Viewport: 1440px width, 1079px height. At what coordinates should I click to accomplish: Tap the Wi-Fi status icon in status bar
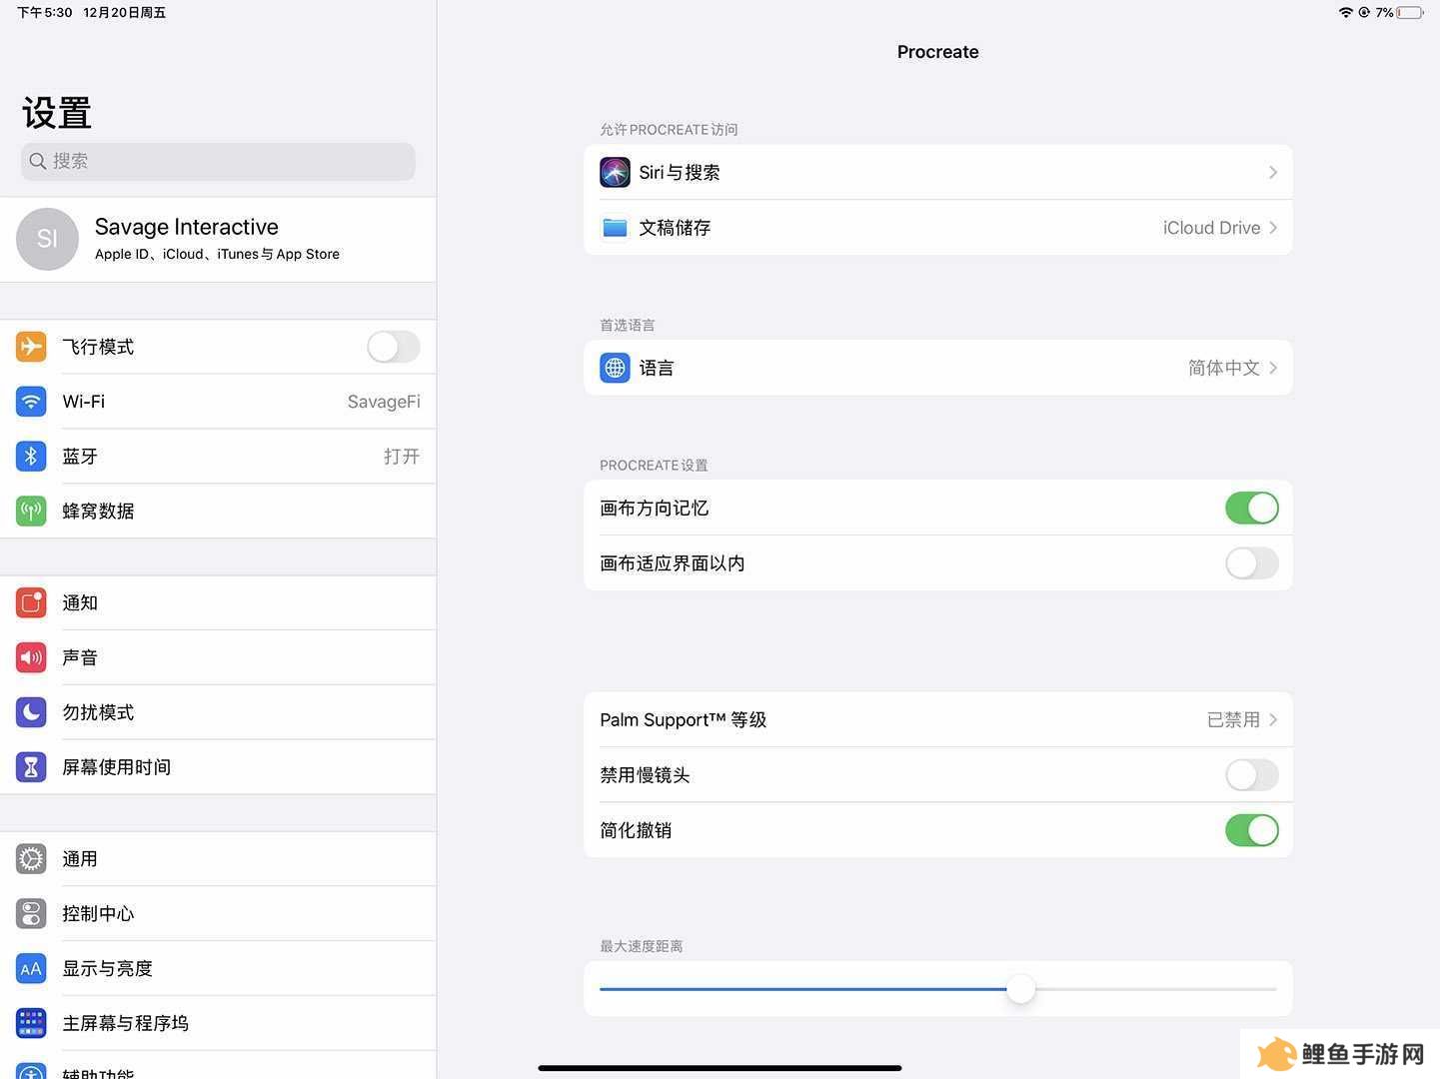1346,13
